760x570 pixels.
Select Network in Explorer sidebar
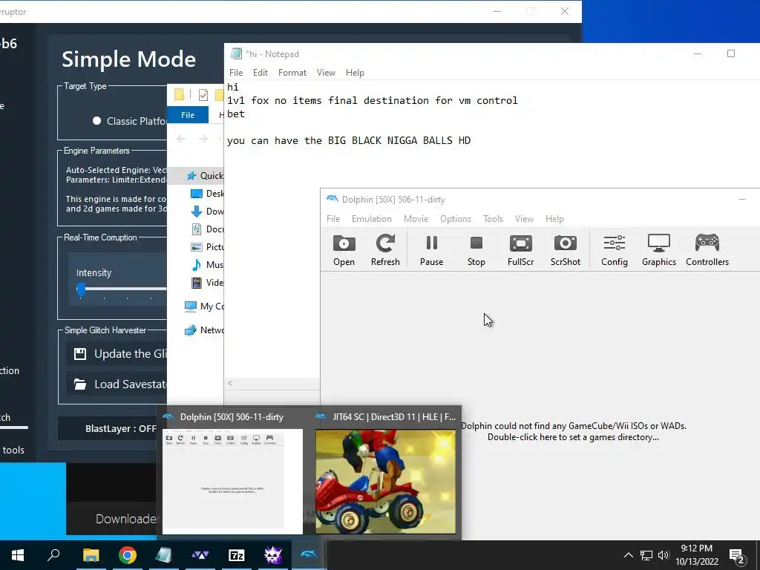[204, 330]
